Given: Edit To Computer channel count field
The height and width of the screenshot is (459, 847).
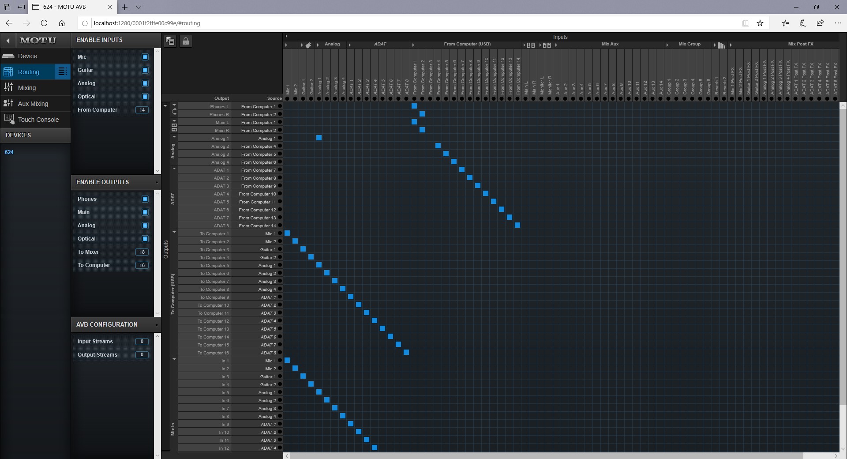Looking at the screenshot, I should (x=142, y=265).
